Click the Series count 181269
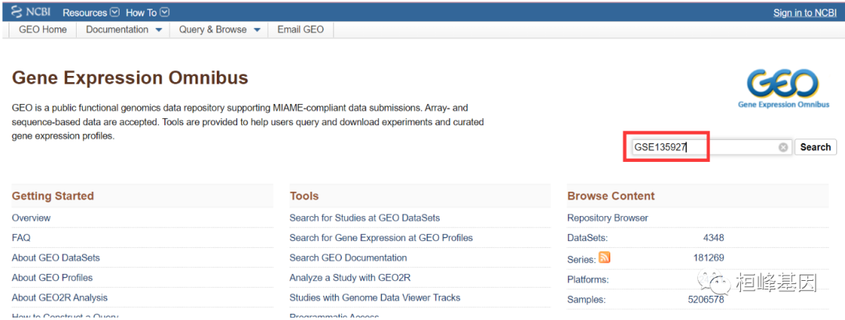Screen dimensions: 845x320 point(709,257)
